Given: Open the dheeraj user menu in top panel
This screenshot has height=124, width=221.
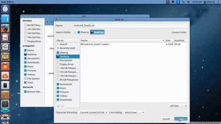Looking at the screenshot, I should 209,2.
